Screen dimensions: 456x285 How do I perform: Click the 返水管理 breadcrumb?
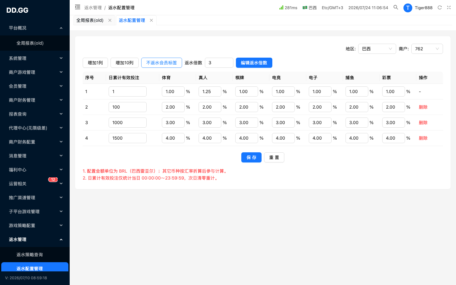click(93, 8)
